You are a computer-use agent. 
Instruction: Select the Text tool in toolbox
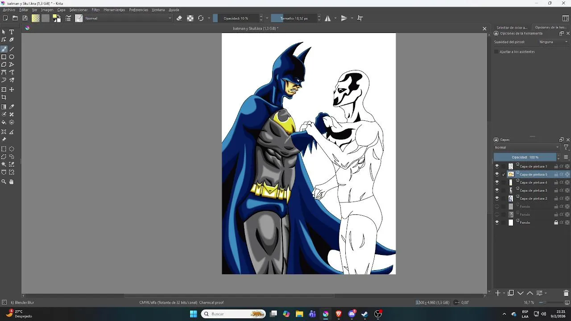click(x=12, y=32)
